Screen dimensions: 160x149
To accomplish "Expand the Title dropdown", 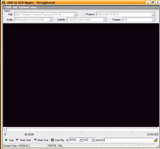I will [x=75, y=14].
